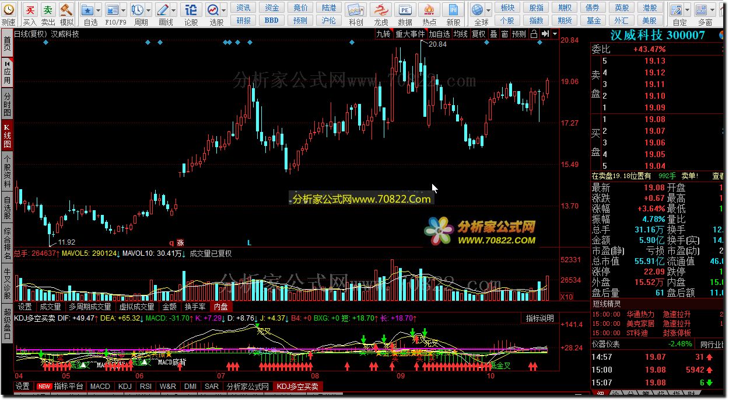Screen dimensions: 729x400
Task: Click the 周期 period clock icon
Action: click(138, 10)
